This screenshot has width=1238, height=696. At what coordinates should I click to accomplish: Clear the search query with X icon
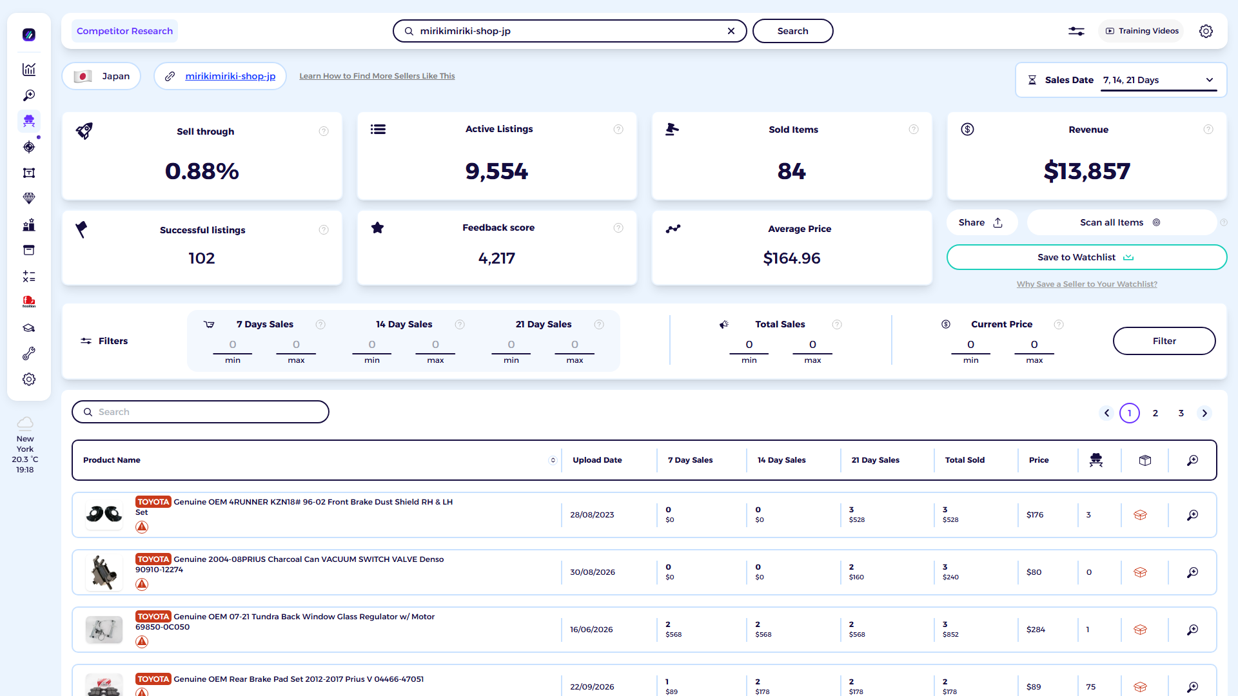(731, 31)
